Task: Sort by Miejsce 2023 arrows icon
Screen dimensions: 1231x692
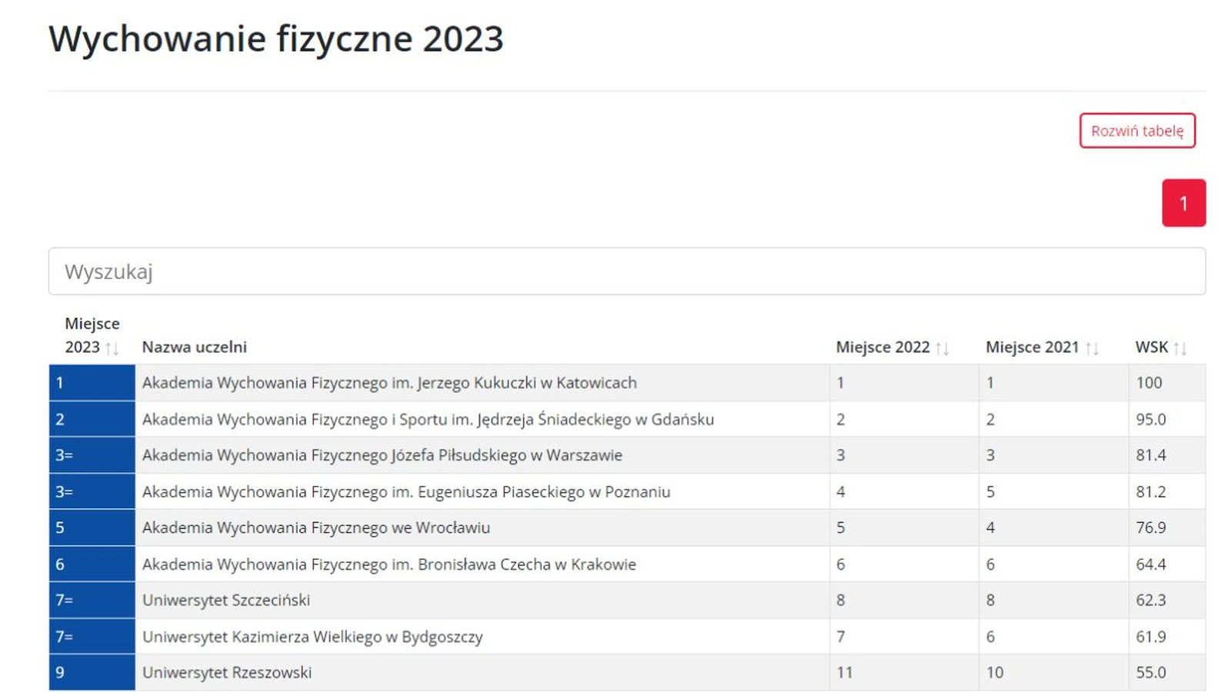Action: pos(112,348)
